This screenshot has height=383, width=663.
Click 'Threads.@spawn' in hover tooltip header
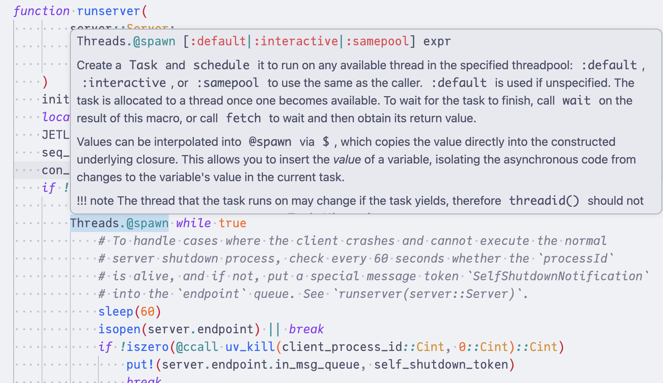pyautogui.click(x=126, y=41)
